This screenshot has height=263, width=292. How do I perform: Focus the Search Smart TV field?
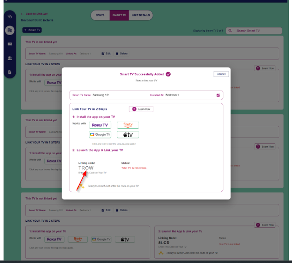click(254, 31)
